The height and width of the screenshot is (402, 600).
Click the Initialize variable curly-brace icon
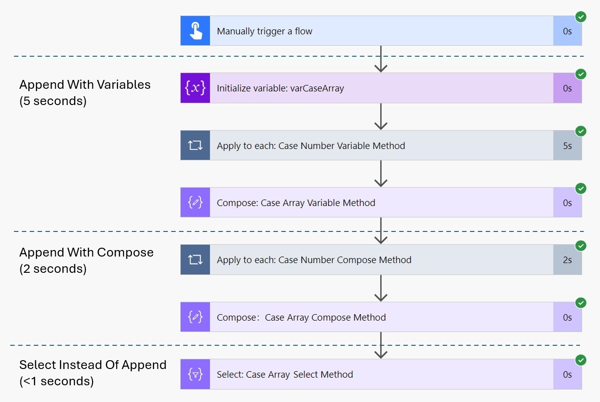click(x=195, y=88)
